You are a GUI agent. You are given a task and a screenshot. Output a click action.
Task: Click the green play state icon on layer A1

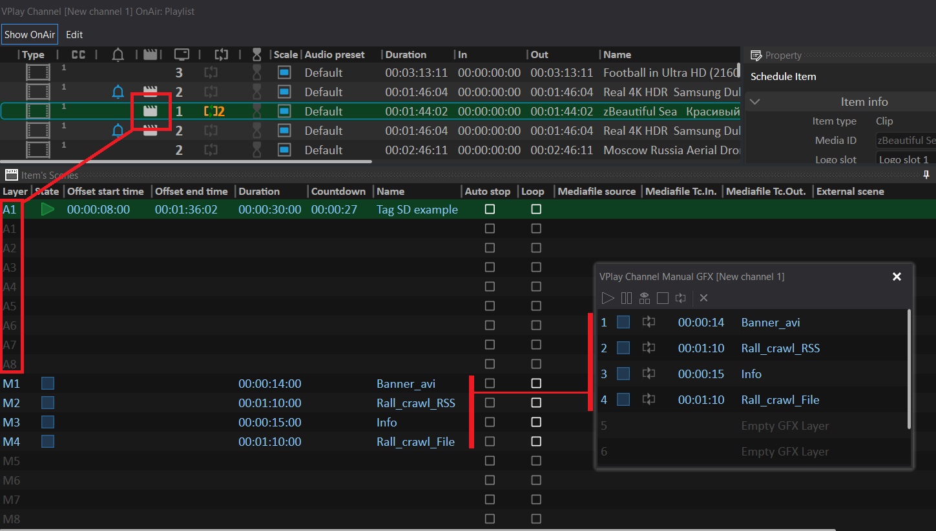(x=48, y=209)
